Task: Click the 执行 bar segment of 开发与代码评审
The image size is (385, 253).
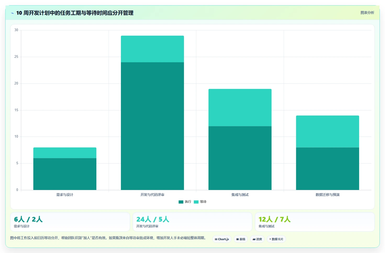Action: pyautogui.click(x=152, y=126)
